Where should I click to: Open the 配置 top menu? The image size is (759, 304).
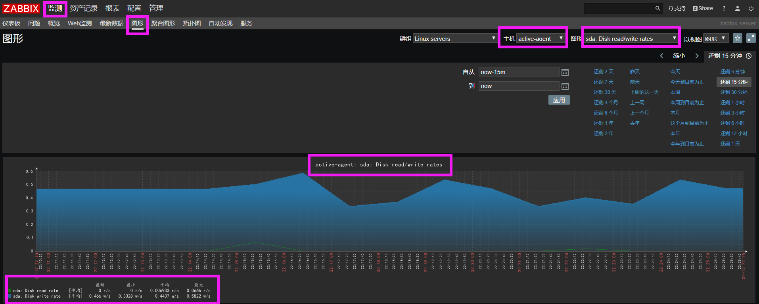click(x=134, y=8)
